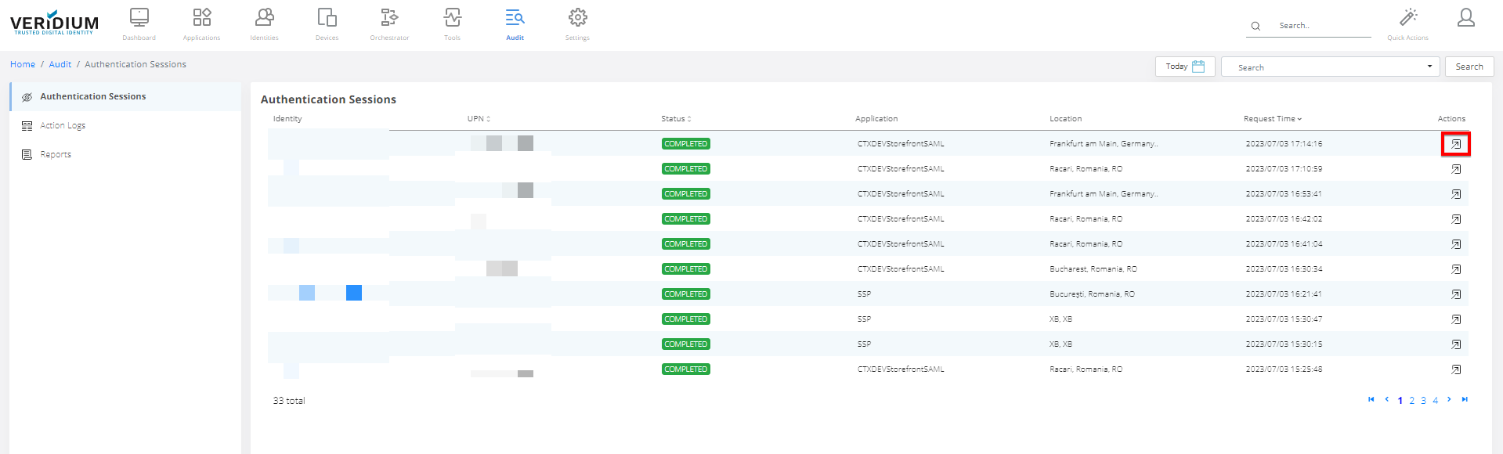Click the Search button beside the filter
1503x454 pixels.
pyautogui.click(x=1469, y=67)
